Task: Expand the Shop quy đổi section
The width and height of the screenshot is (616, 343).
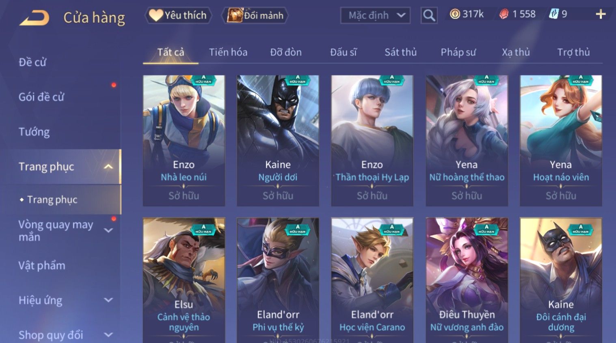Action: [x=108, y=335]
